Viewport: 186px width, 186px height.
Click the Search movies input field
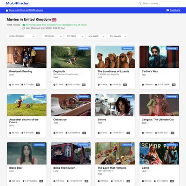pyautogui.click(x=159, y=3)
